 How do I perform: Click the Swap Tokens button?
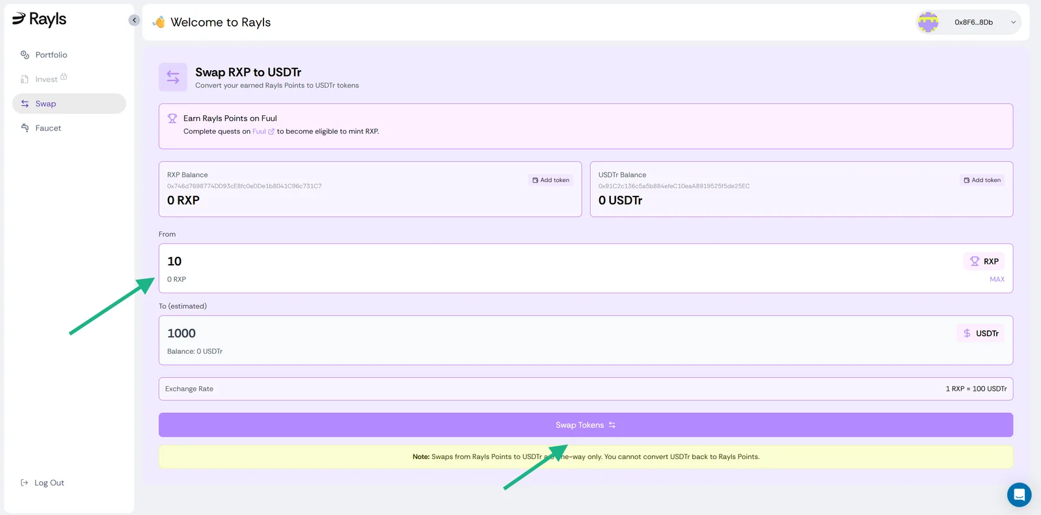coord(586,425)
